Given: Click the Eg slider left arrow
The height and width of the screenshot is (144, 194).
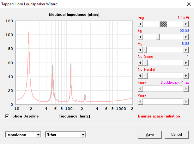Looking at the screenshot, I should coord(140,37).
